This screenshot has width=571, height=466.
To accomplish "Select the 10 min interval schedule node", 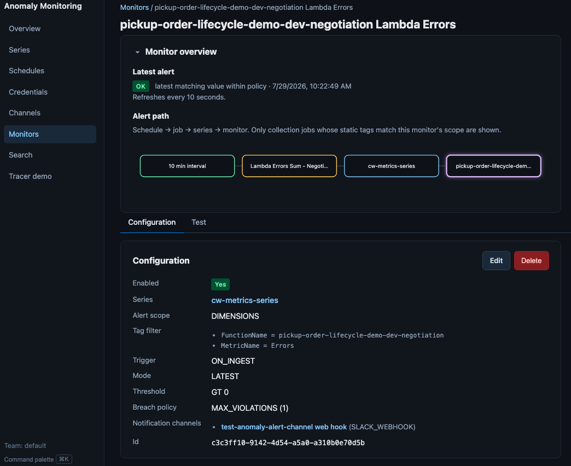I will pos(187,166).
